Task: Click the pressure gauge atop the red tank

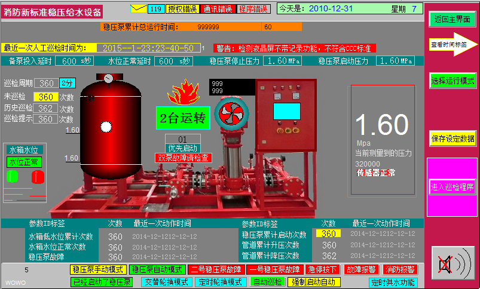Action: pos(108,78)
